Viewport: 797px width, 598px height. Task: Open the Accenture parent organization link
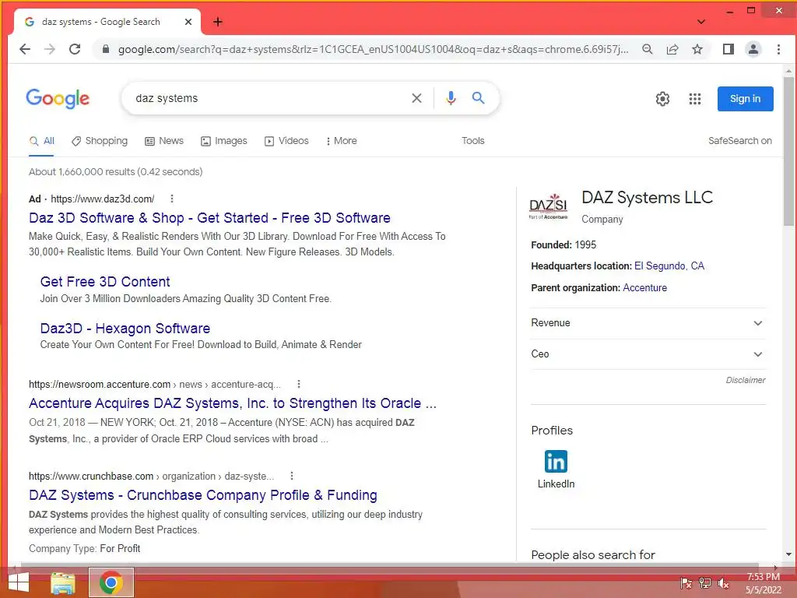coord(644,288)
